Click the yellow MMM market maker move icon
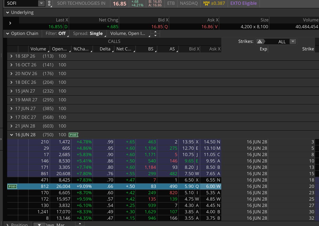319x226 pixels. 206,3
